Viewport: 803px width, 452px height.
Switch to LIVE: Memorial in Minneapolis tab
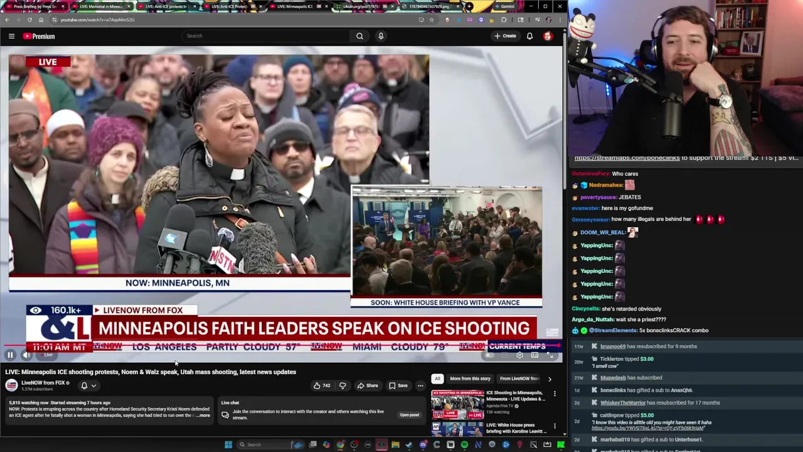[x=100, y=6]
